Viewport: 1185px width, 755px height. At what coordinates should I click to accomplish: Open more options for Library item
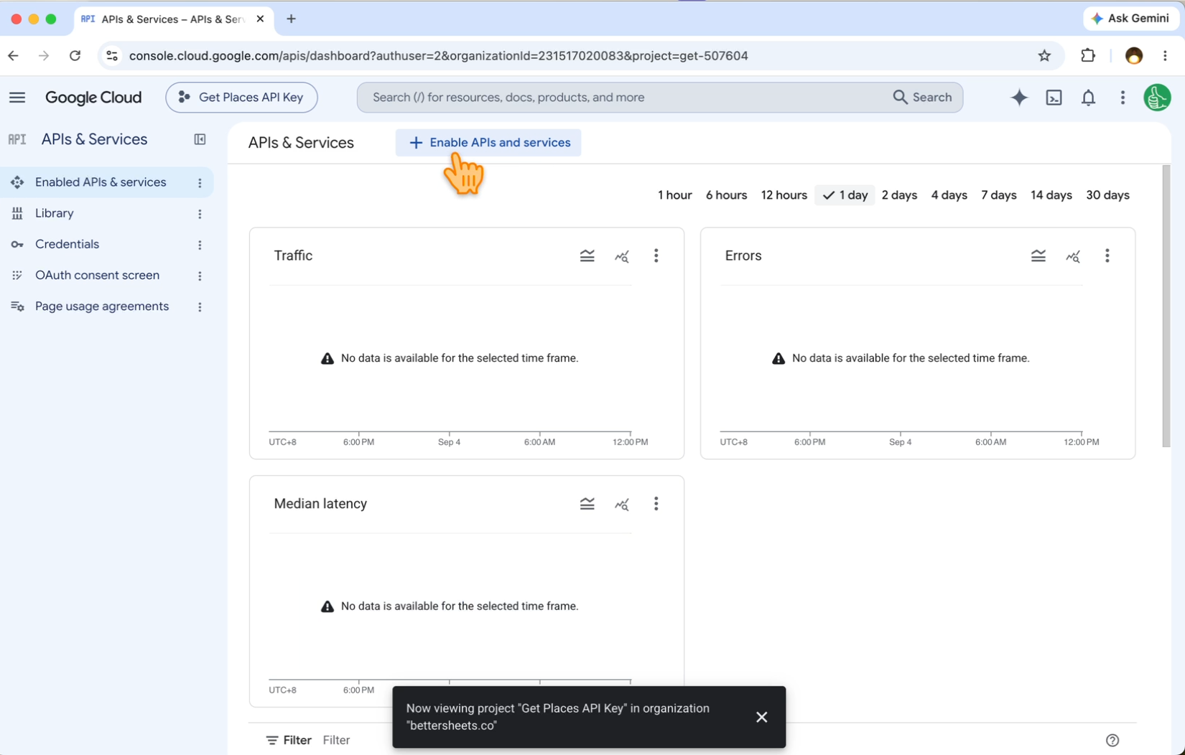200,214
